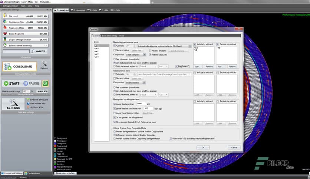Open the Help menu
The width and height of the screenshot is (310, 179).
37,6
